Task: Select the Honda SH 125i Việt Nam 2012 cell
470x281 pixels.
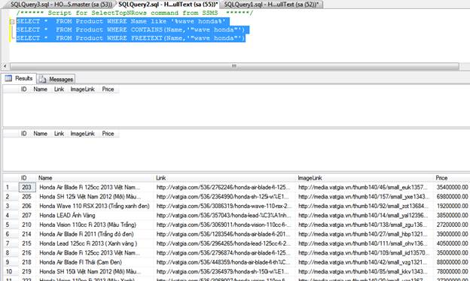Action: tap(95, 197)
